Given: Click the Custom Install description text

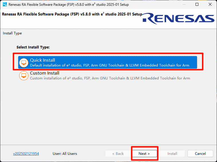Looking at the screenshot, I should (110, 78).
